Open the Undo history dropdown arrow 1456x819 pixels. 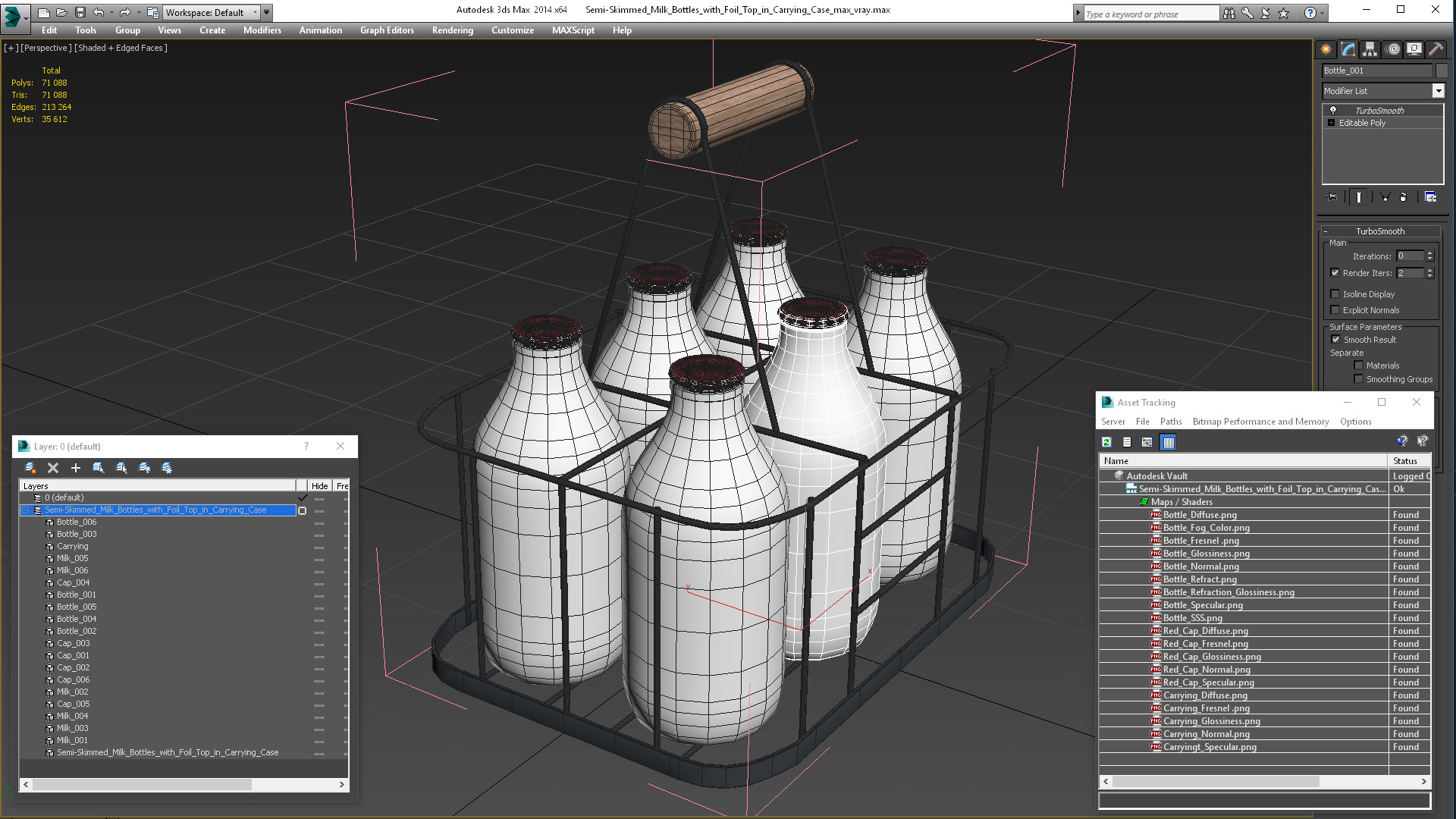click(111, 12)
